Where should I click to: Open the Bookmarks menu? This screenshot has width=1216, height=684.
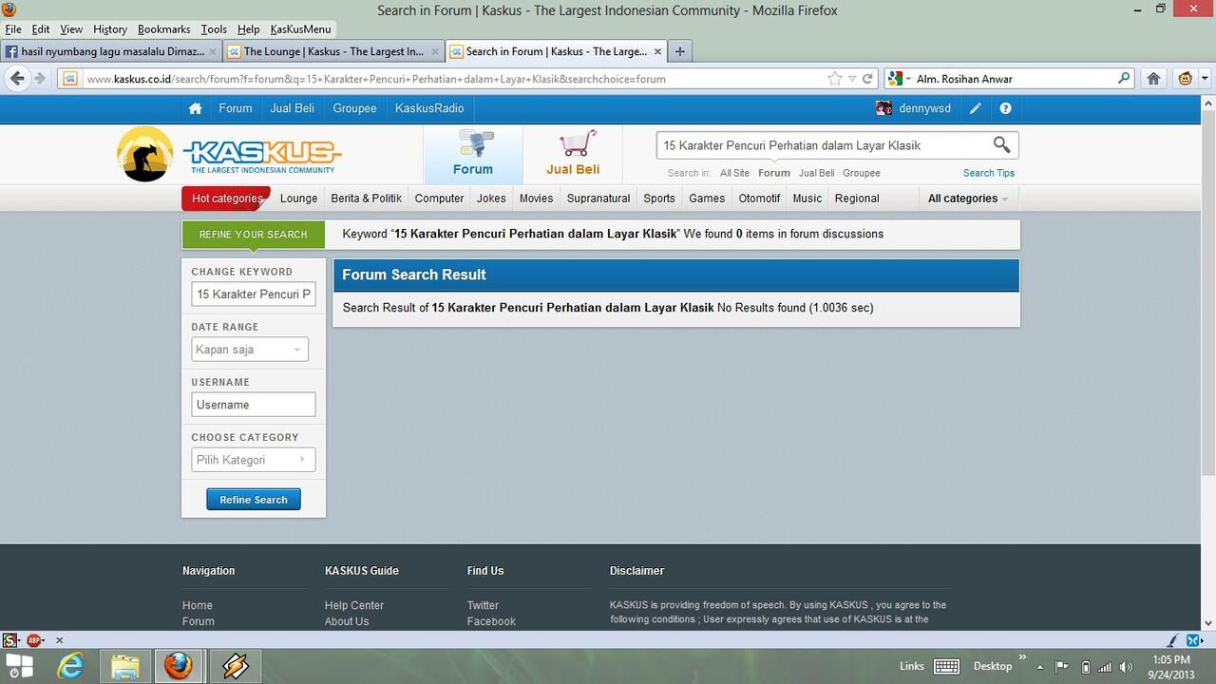pos(163,29)
